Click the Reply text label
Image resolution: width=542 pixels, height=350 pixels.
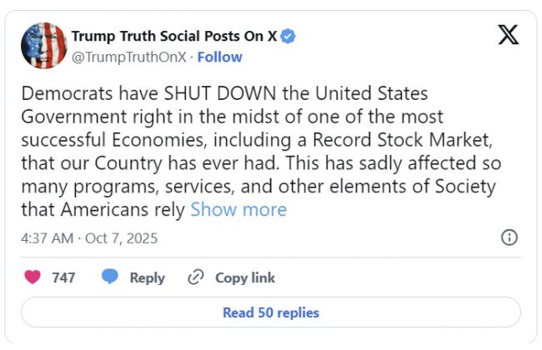(x=147, y=277)
